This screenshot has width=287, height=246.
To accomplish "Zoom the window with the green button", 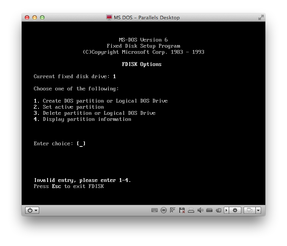I will (42, 18).
